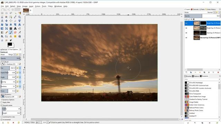Hide the selected top Bright Exp layer

point(186,23)
